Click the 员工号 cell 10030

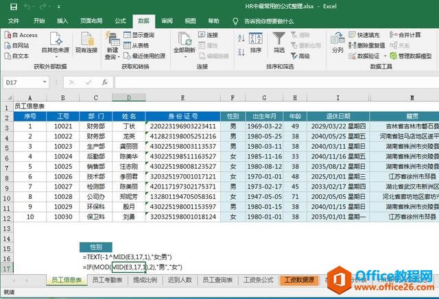tap(63, 217)
